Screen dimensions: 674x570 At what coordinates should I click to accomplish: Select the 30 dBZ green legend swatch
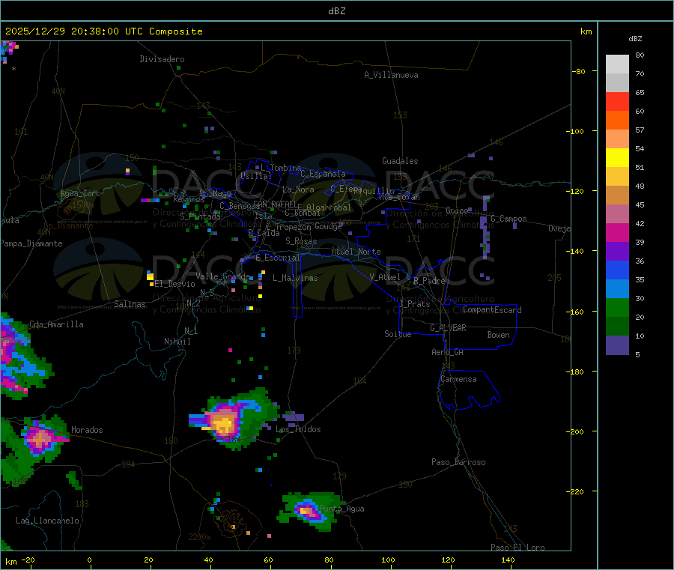click(x=617, y=307)
